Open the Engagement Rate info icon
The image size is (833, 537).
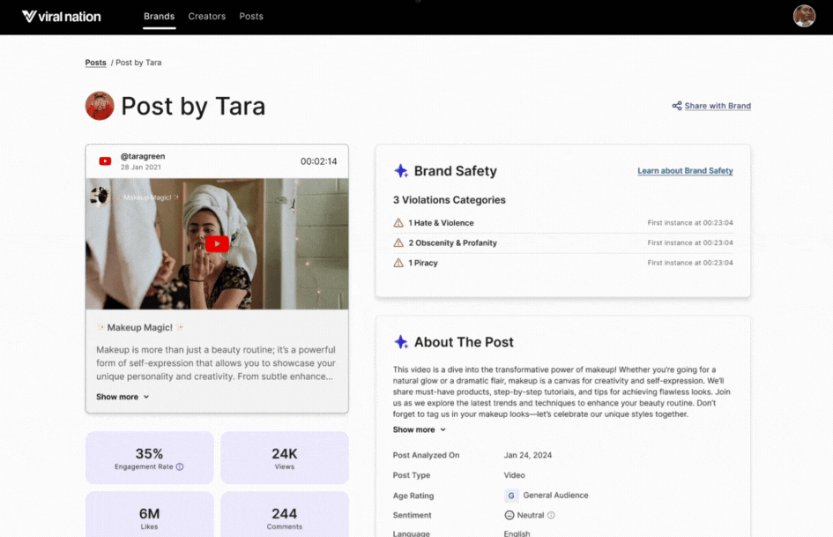tap(182, 465)
